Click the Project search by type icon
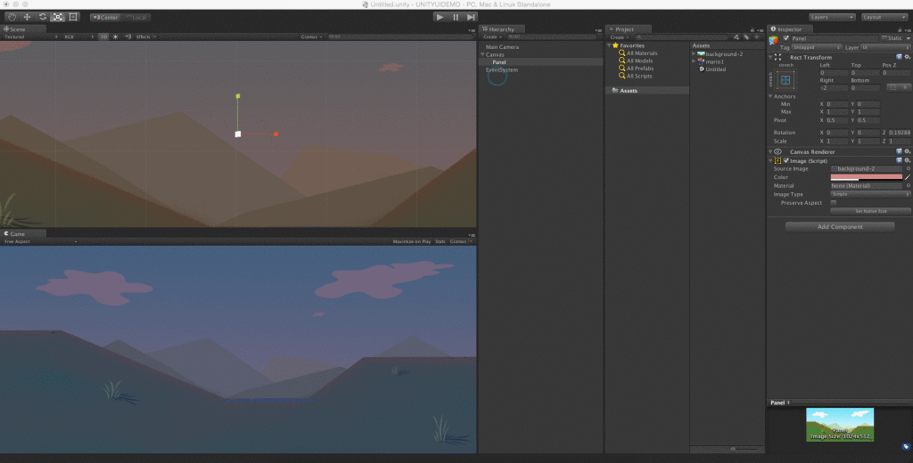Viewport: 913px width, 463px height. point(736,37)
